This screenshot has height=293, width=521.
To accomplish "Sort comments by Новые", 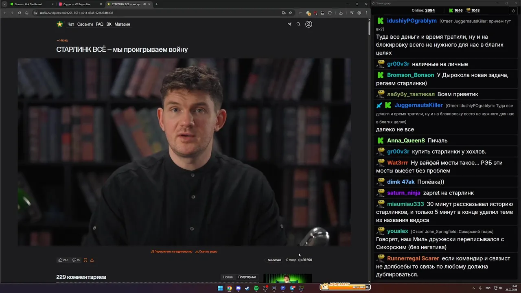I will pyautogui.click(x=228, y=277).
